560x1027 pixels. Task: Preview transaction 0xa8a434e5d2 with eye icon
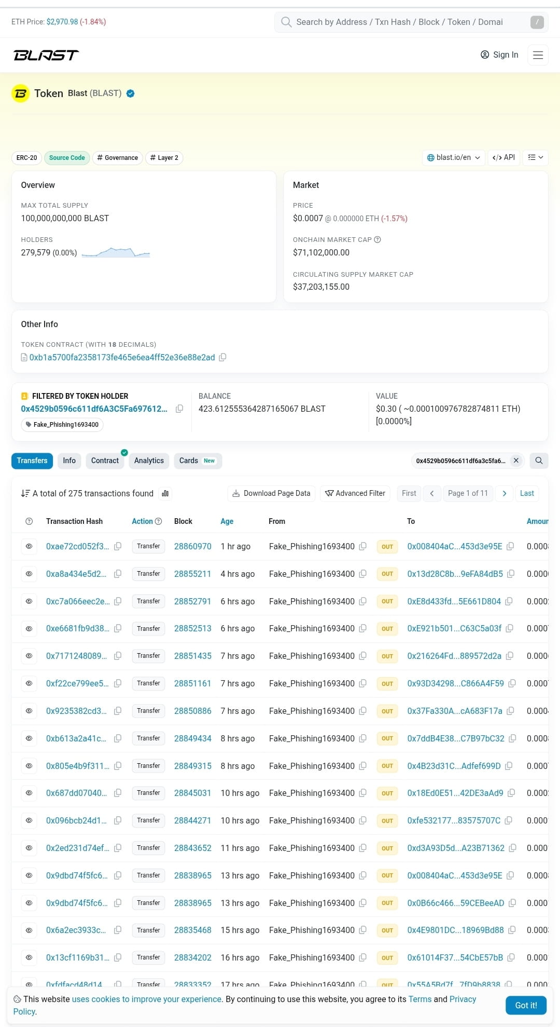click(29, 574)
